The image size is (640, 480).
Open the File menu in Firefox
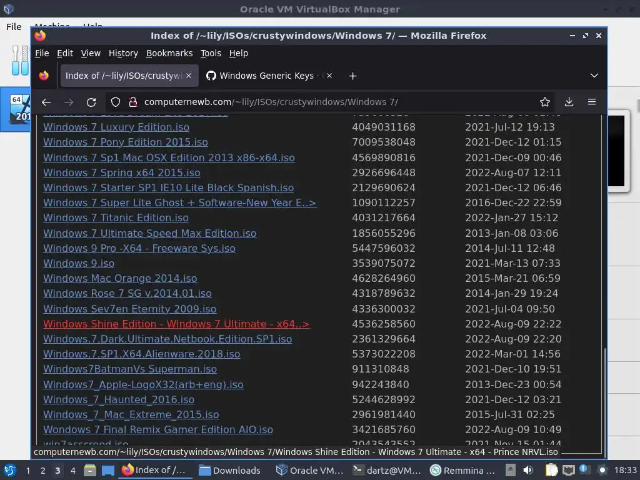tap(42, 53)
